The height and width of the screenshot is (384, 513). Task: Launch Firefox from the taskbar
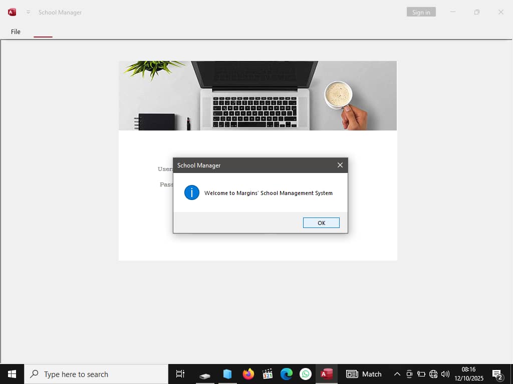[248, 374]
